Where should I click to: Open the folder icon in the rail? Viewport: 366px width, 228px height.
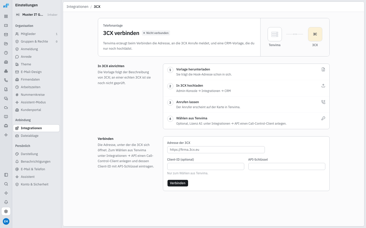(x=6, y=44)
